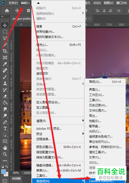
Task: Select the Brush tool
Action: click(5, 77)
